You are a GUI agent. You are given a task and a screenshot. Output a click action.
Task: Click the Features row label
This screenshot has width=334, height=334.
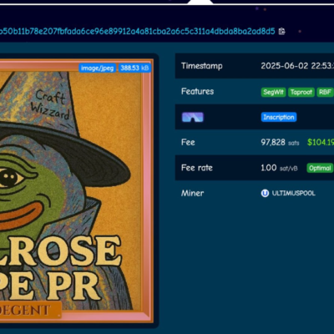pyautogui.click(x=197, y=91)
